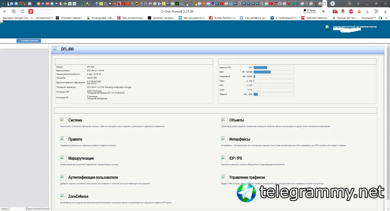Click the Интерфейсы section icon
Image resolution: width=390 pixels, height=211 pixels.
[224, 139]
